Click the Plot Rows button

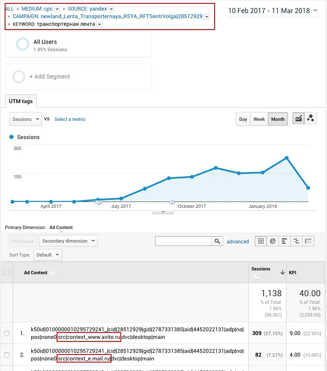(x=23, y=241)
